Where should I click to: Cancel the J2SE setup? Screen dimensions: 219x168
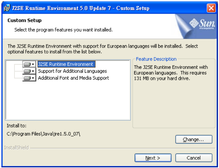194,158
